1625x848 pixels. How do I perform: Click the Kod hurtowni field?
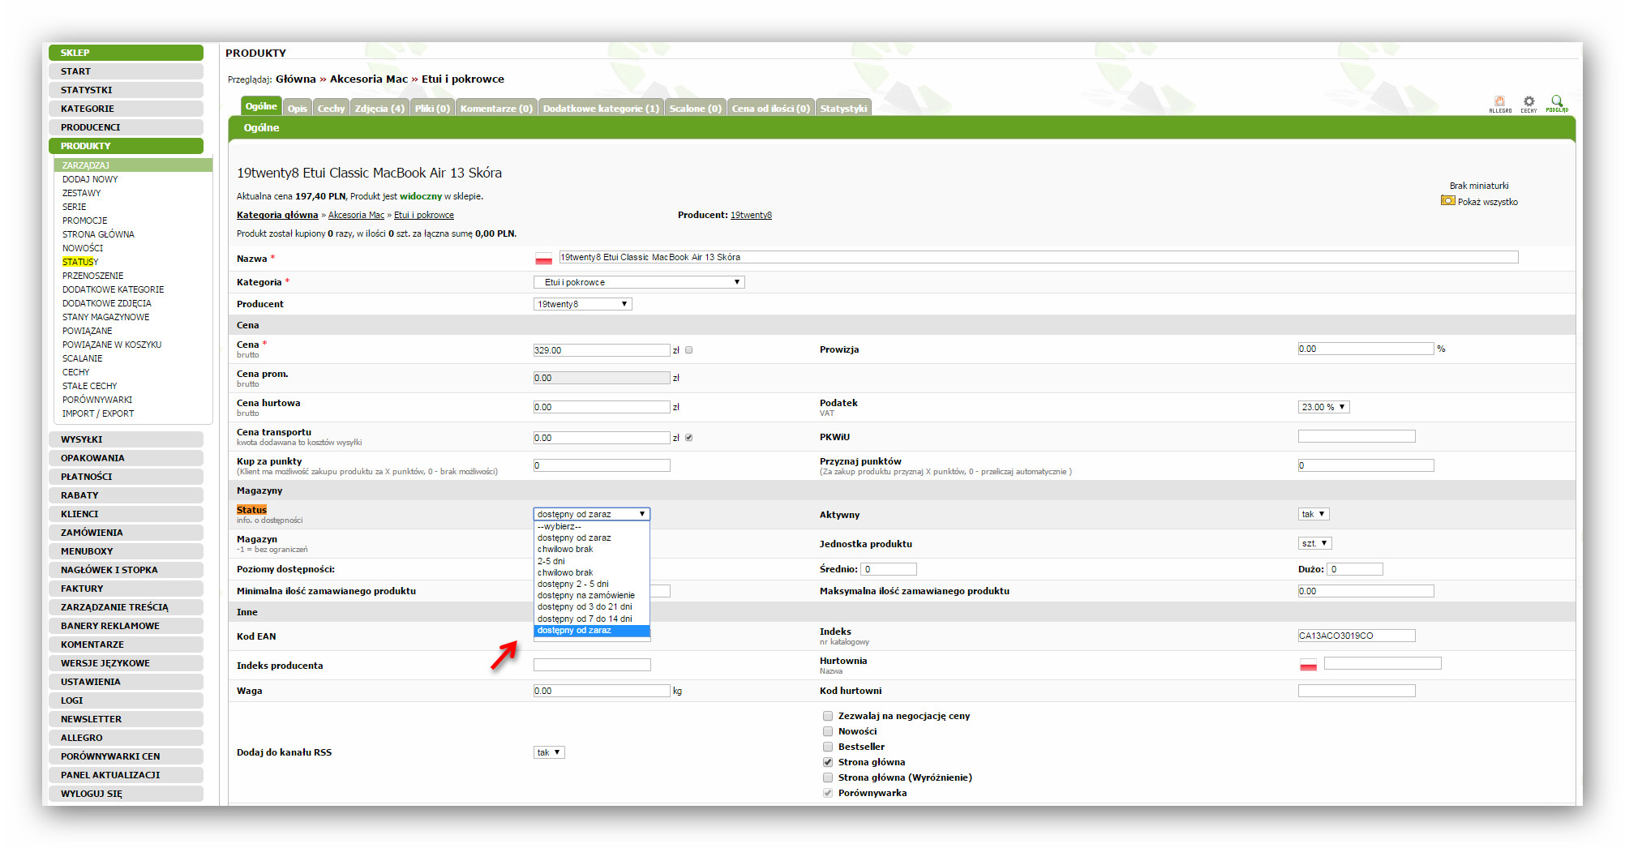[1357, 691]
